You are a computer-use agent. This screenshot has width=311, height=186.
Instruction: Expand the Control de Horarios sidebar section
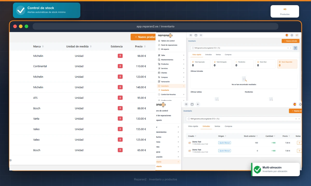coord(184,95)
